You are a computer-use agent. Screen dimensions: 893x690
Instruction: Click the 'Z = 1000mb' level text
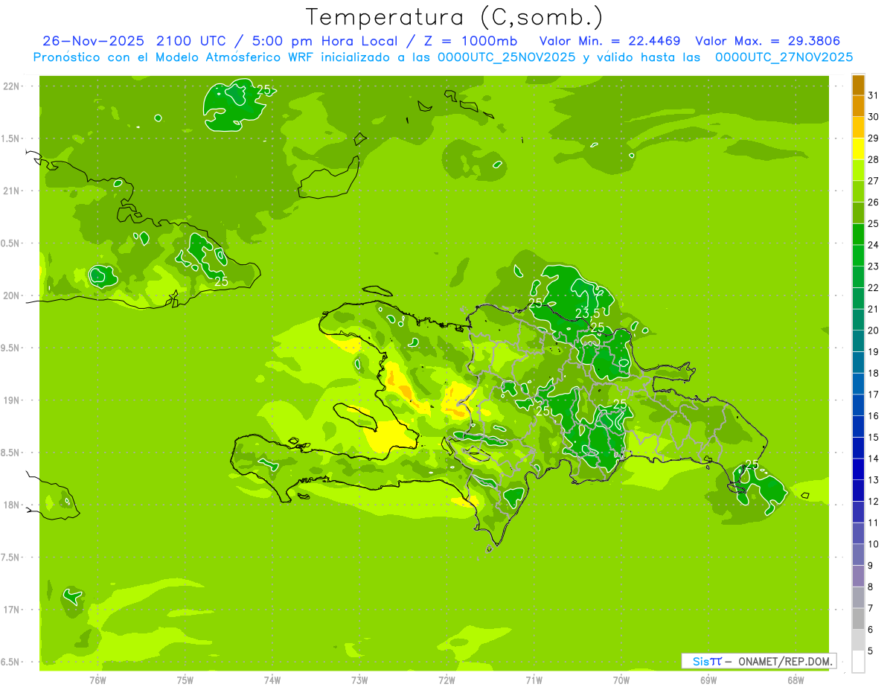coord(470,41)
